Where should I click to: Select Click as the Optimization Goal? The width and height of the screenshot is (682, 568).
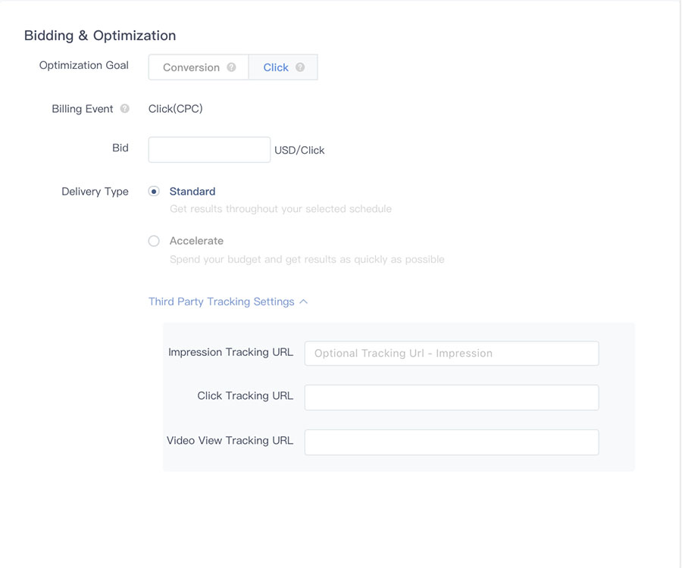[277, 67]
